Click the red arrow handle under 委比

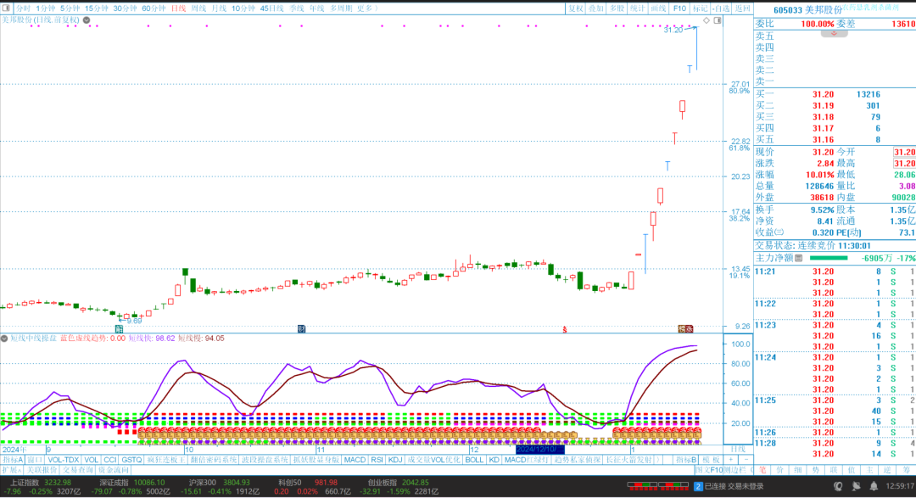pyautogui.click(x=834, y=33)
